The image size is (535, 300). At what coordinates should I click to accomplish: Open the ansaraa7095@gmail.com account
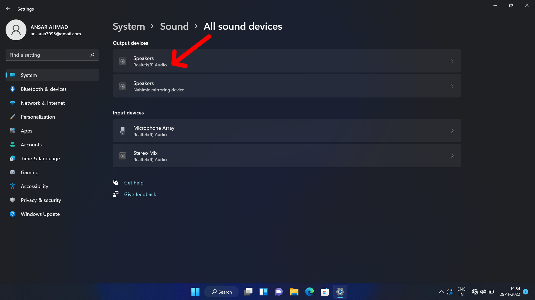[56, 34]
